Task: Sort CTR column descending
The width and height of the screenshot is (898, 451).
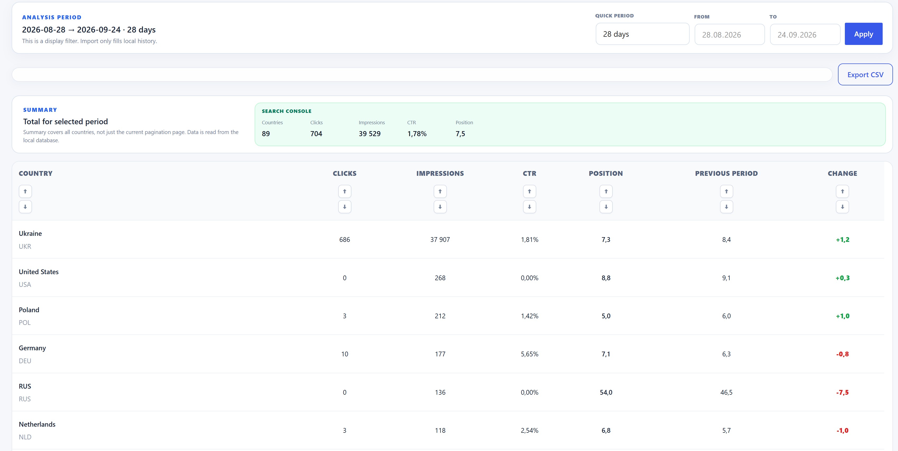Action: coord(529,207)
